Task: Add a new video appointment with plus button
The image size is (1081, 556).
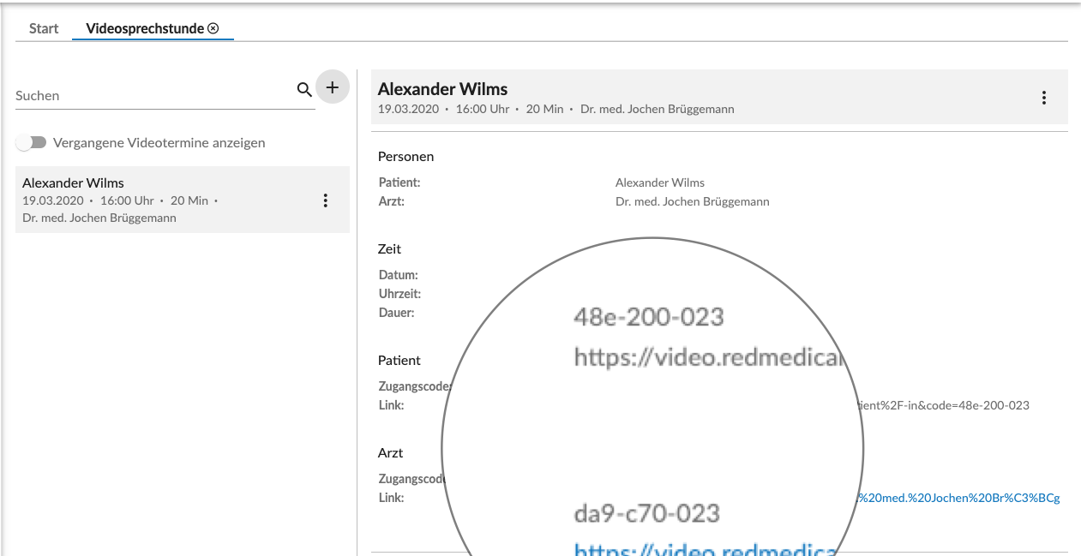Action: (333, 87)
